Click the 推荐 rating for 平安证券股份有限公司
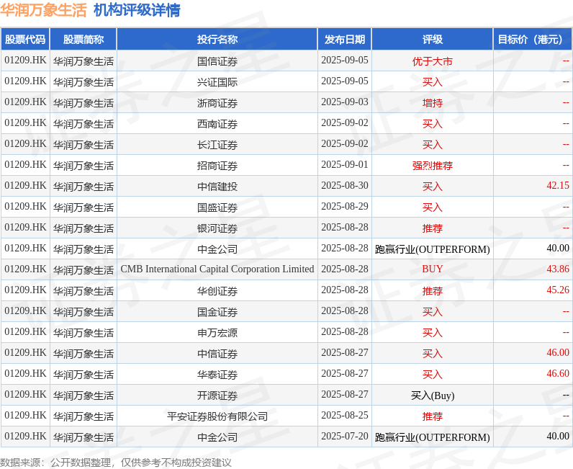573x469 pixels. 433,416
